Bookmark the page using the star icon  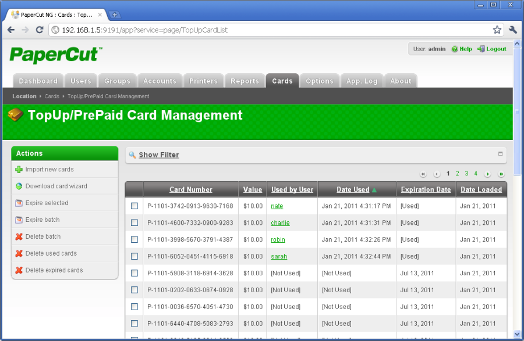click(497, 30)
